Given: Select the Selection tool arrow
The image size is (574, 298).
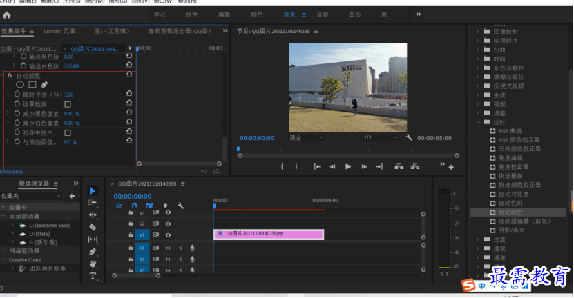Looking at the screenshot, I should coord(93,190).
